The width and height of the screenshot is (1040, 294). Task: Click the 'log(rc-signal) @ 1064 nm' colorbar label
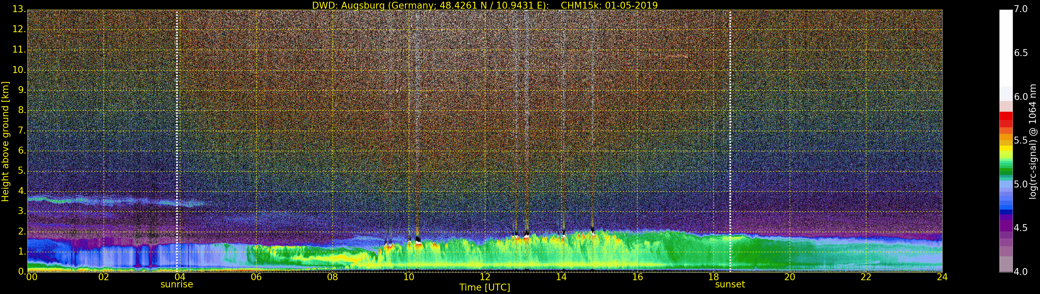[1033, 141]
